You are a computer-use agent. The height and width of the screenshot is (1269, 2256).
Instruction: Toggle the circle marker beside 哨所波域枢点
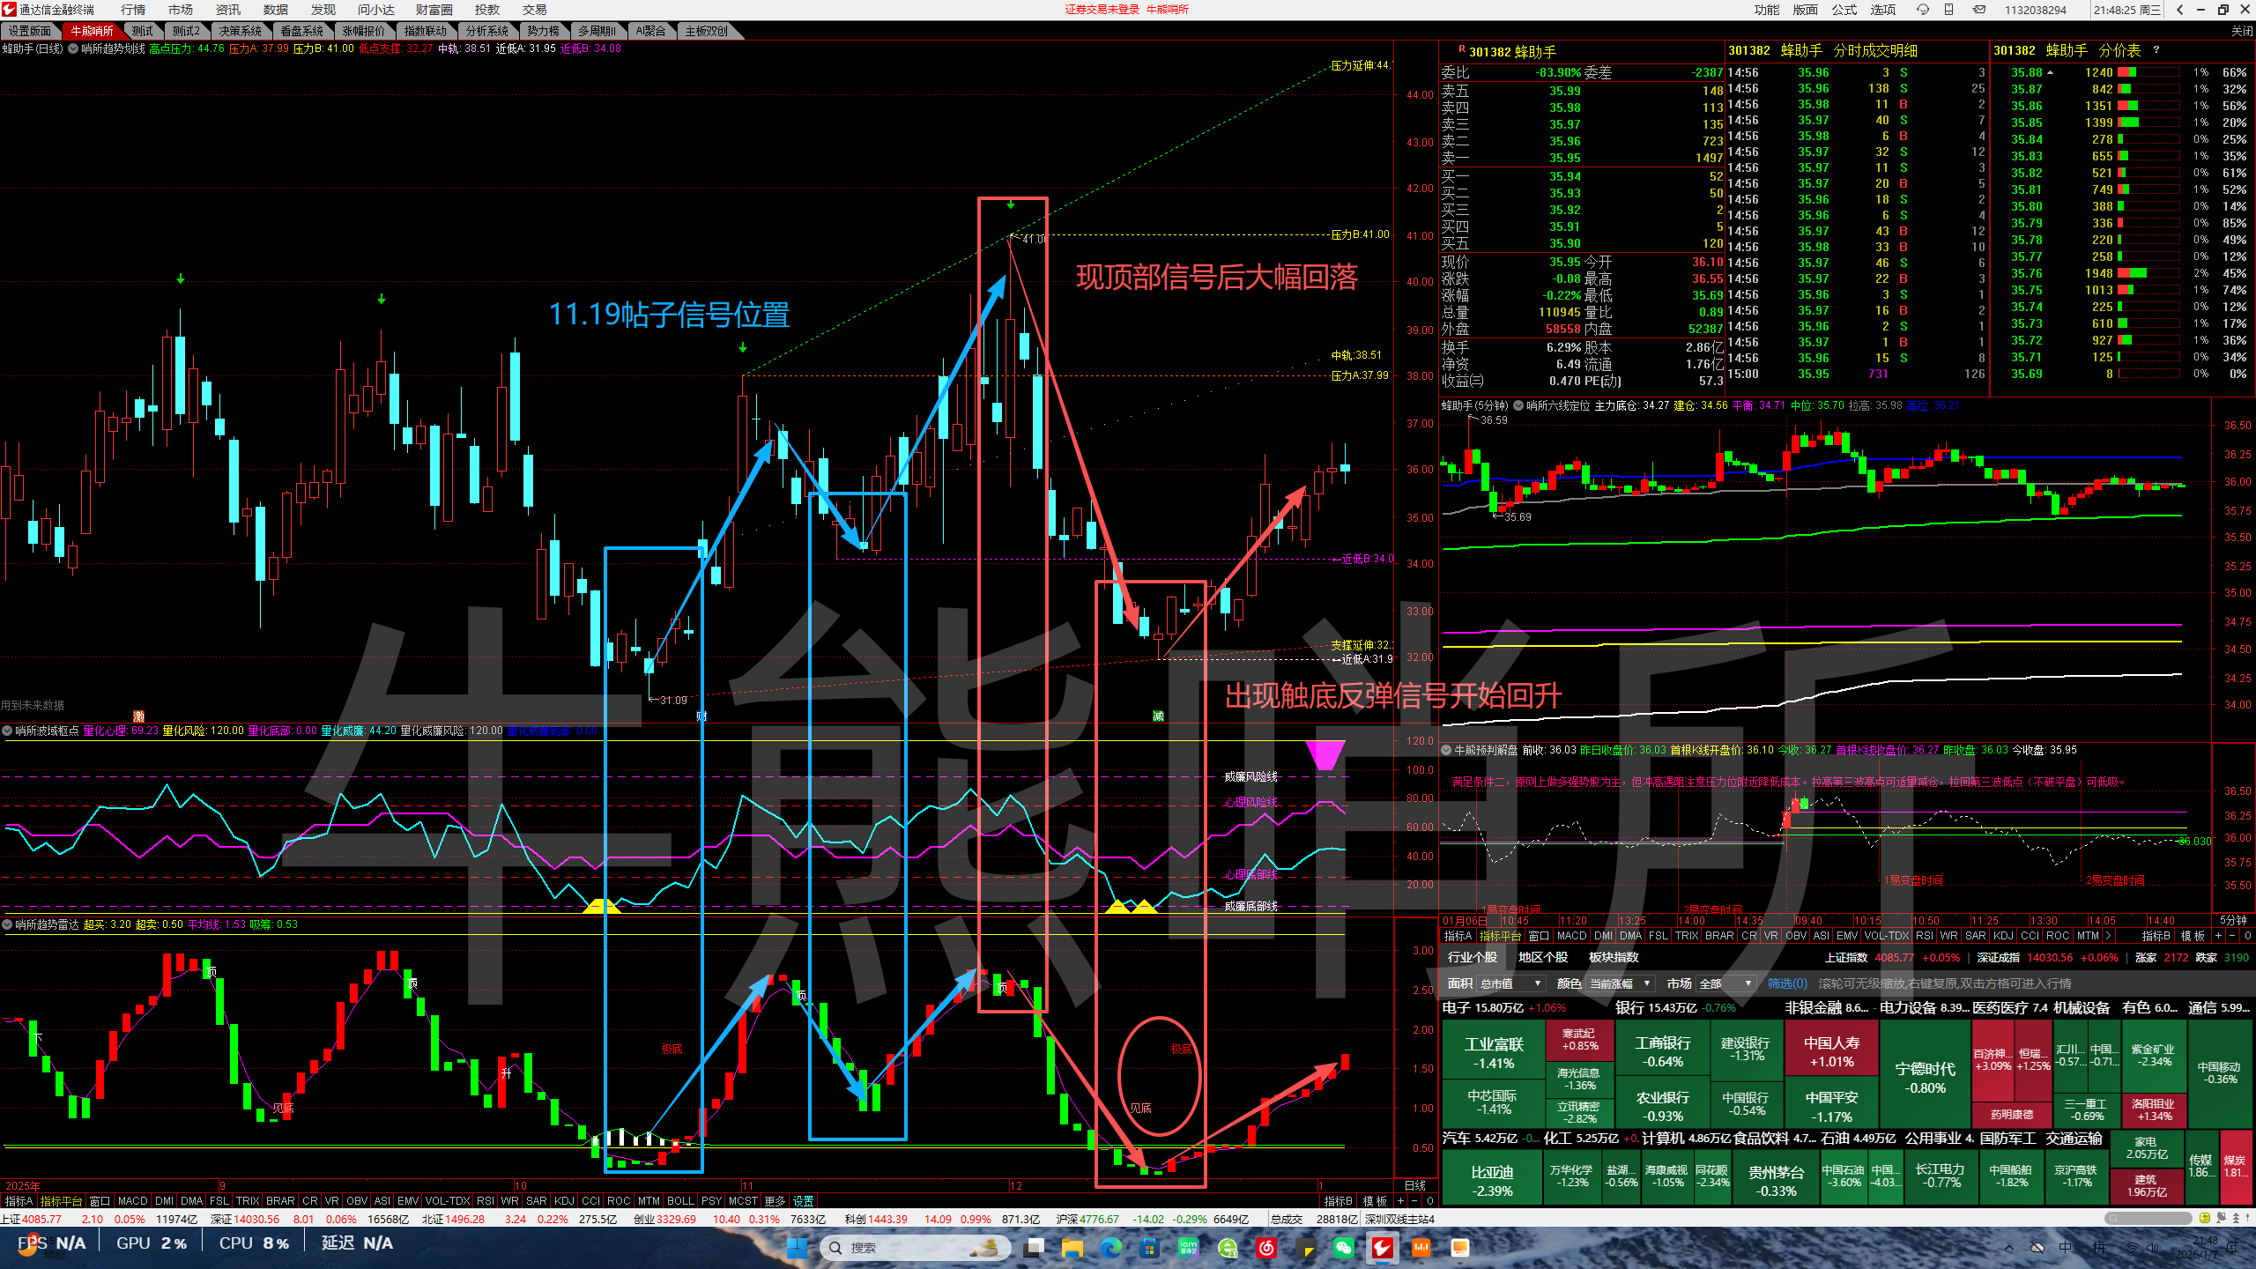coord(7,731)
